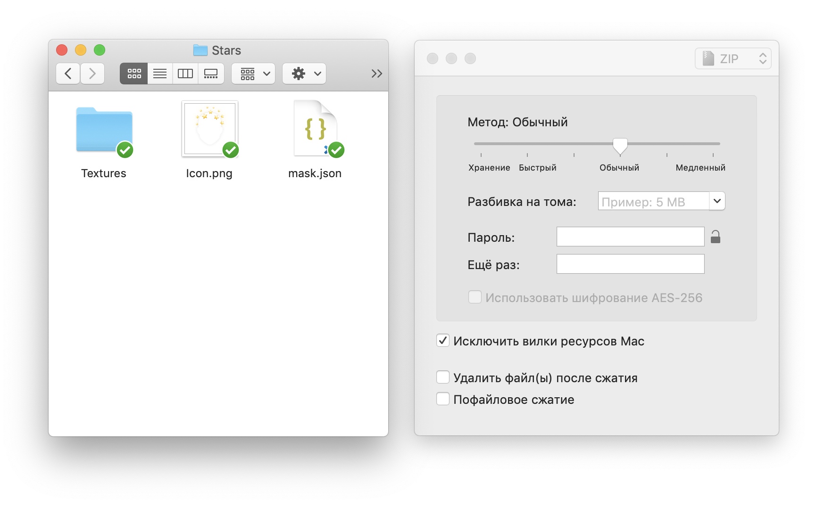Expand hidden toolbar items with the chevron

376,73
